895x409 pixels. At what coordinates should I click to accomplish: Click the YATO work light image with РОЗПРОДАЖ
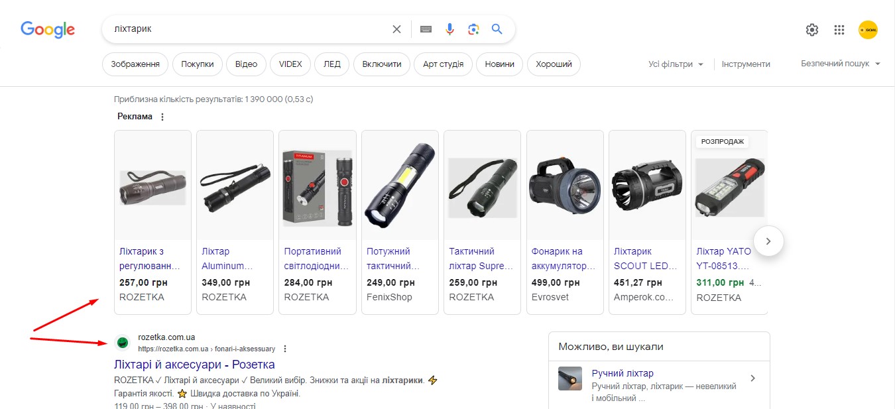pos(729,189)
